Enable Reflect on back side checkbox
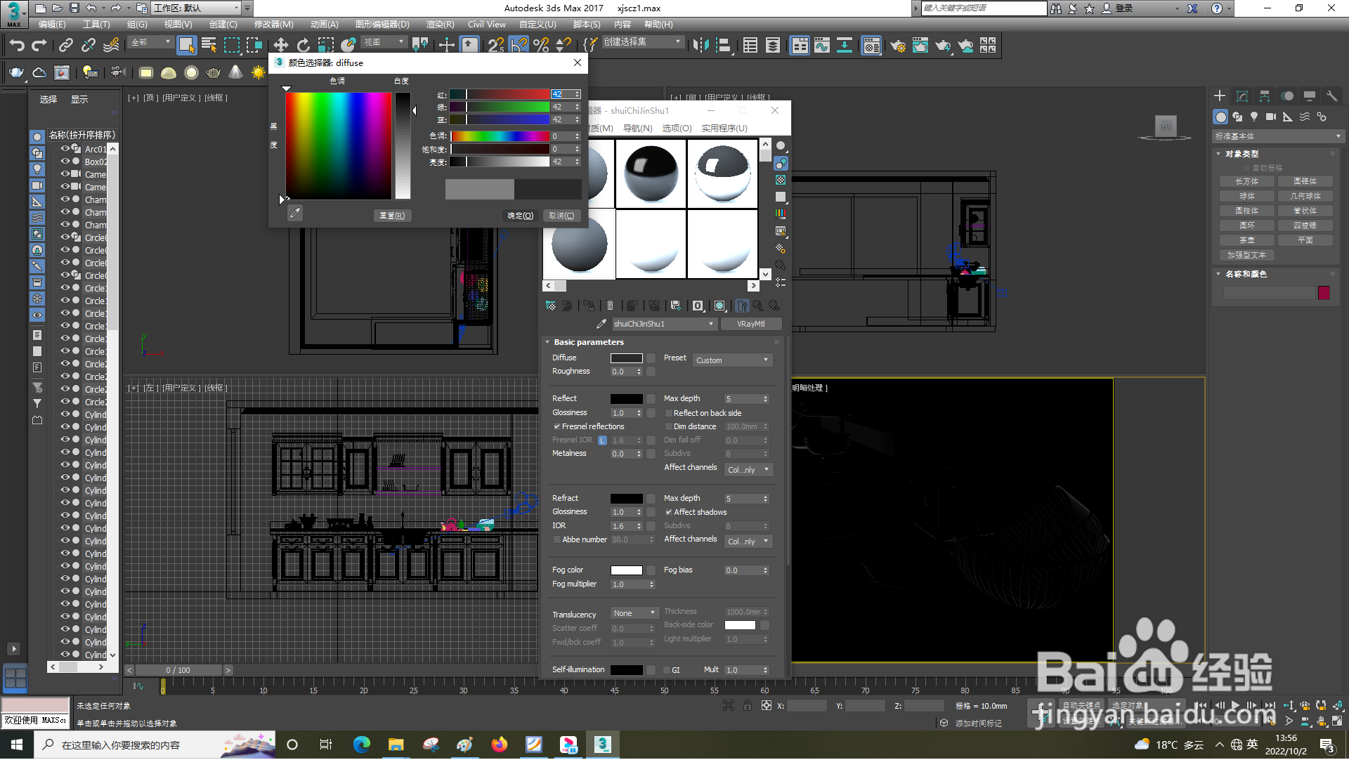Image resolution: width=1349 pixels, height=760 pixels. tap(669, 414)
